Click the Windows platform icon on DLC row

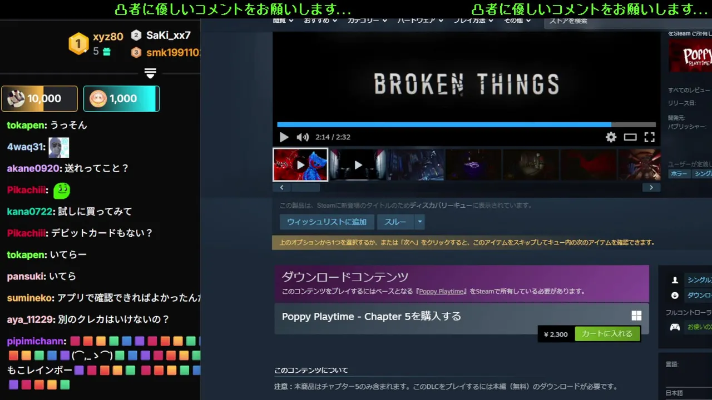(636, 316)
